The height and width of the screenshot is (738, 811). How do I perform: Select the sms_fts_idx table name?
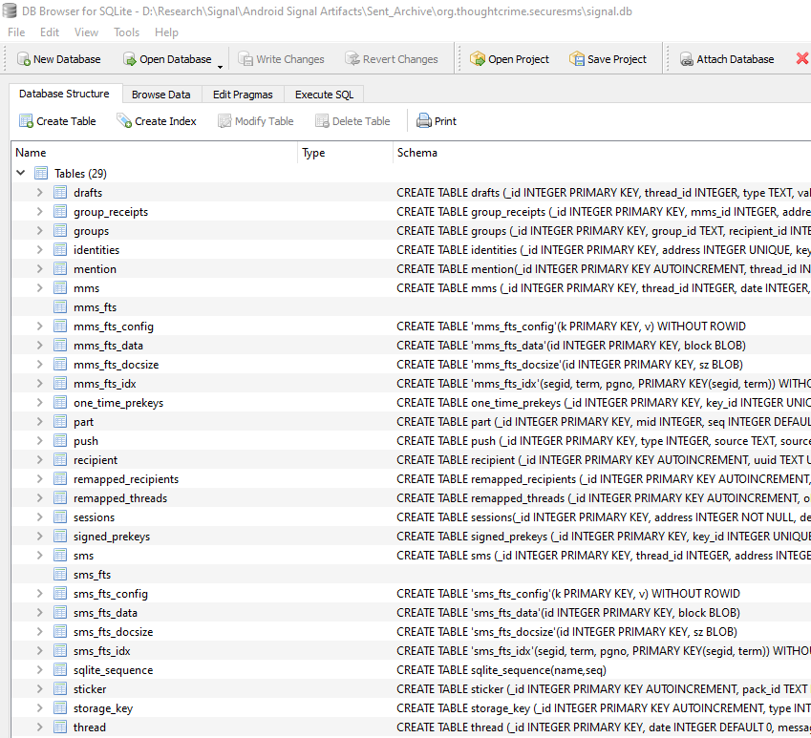[x=102, y=651]
